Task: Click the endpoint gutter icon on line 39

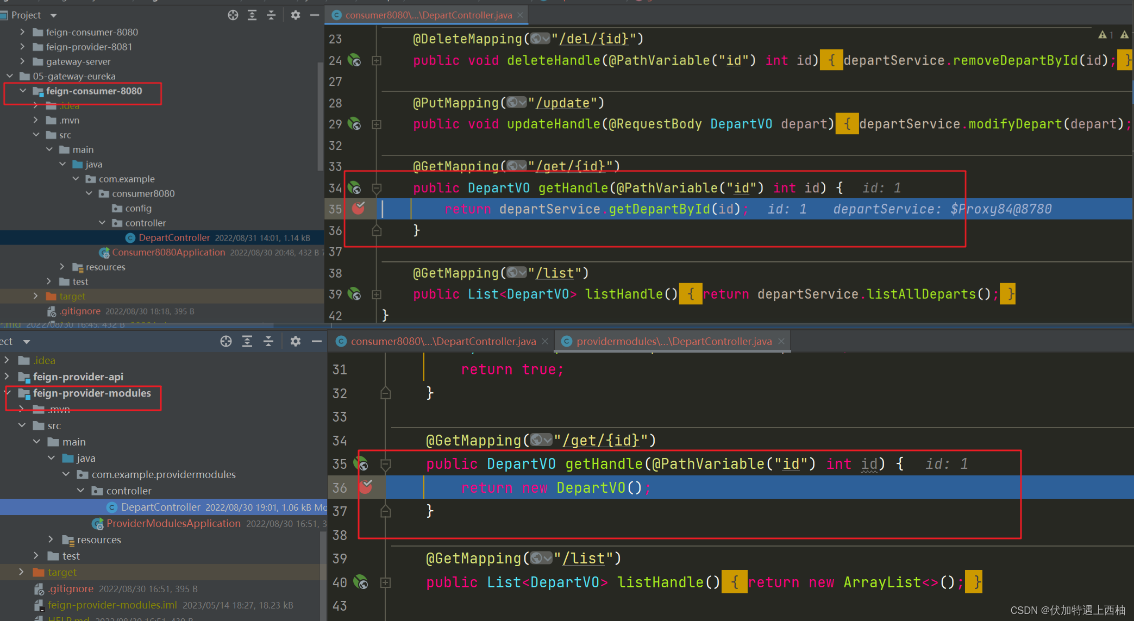Action: [354, 294]
